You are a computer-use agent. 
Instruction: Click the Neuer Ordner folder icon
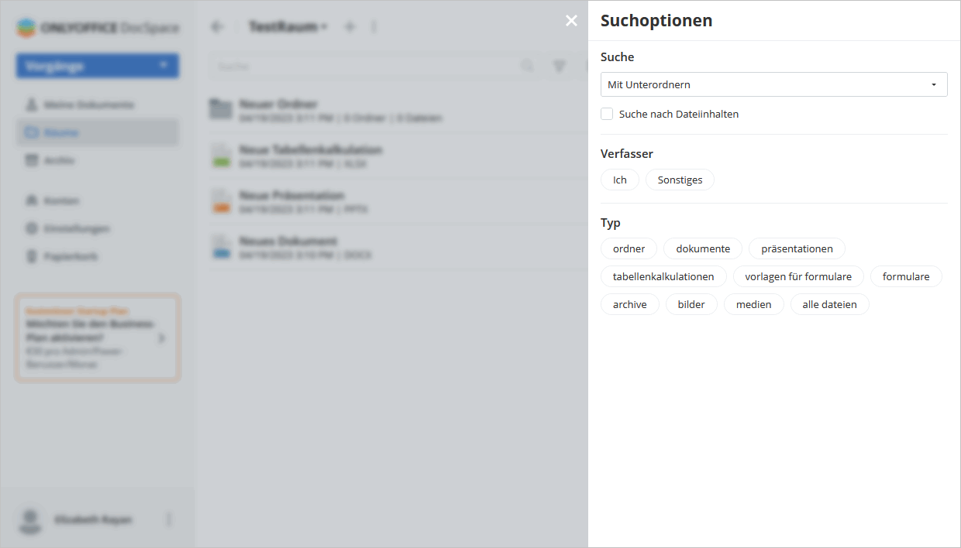221,110
